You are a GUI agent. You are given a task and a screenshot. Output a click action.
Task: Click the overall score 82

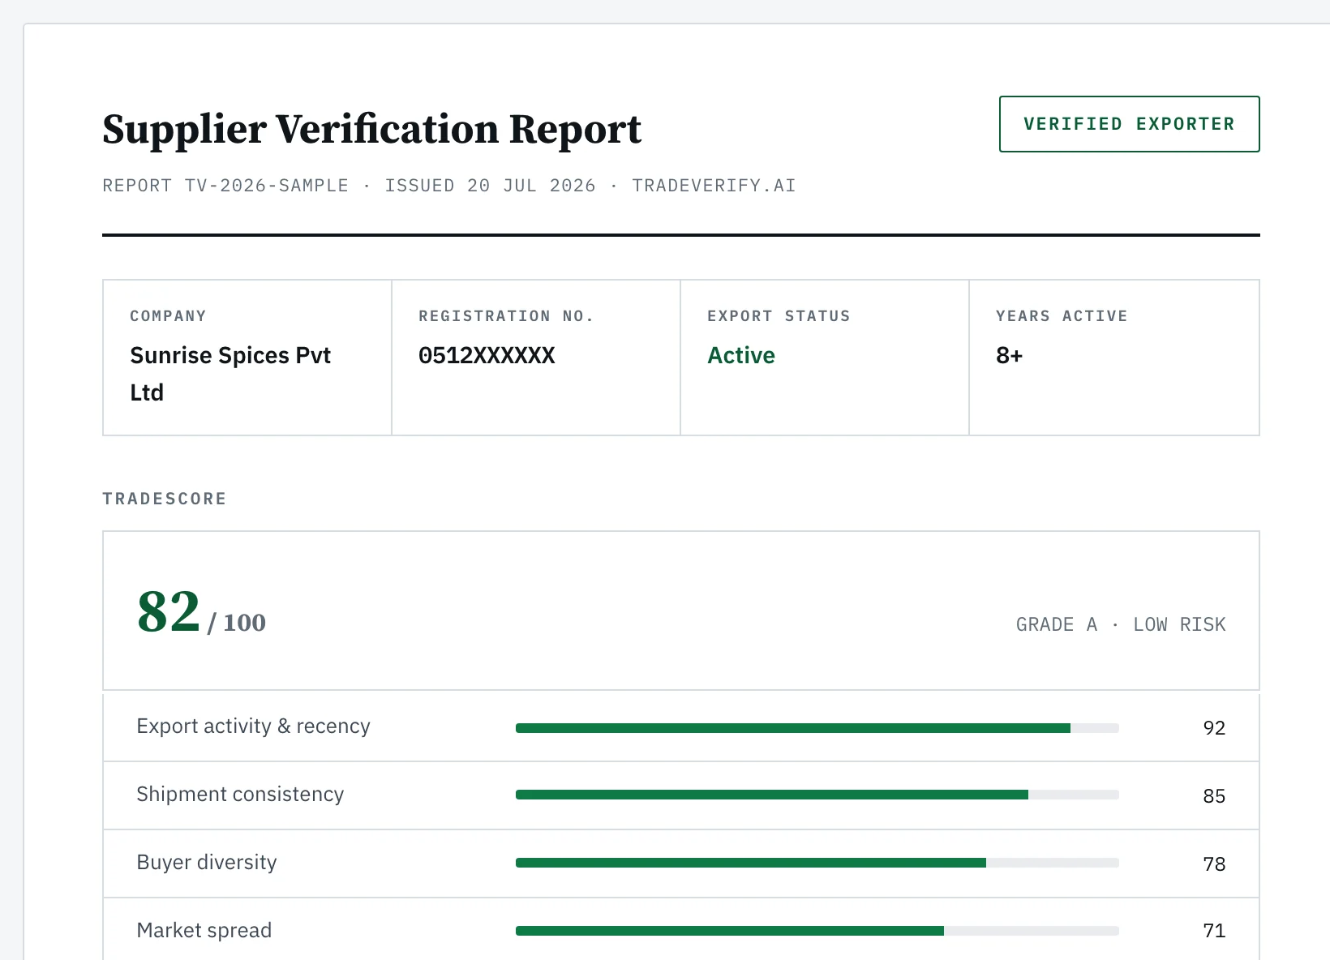(169, 611)
